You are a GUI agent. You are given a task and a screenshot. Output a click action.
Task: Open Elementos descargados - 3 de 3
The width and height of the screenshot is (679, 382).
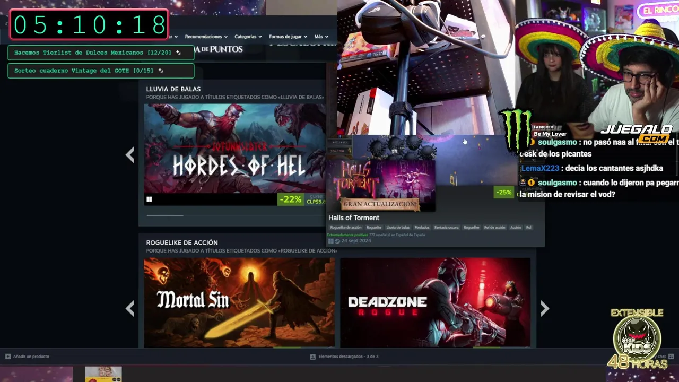coord(349,357)
